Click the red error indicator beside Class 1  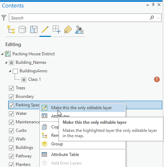pyautogui.click(x=157, y=79)
